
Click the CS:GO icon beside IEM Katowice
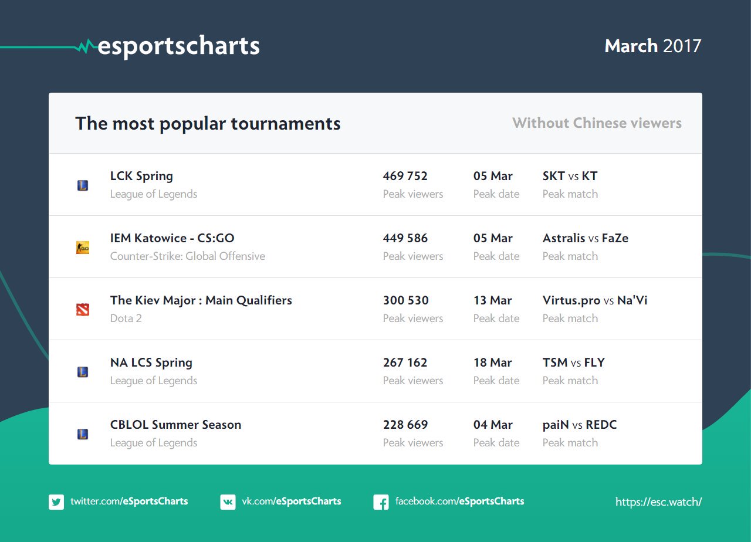pyautogui.click(x=83, y=248)
